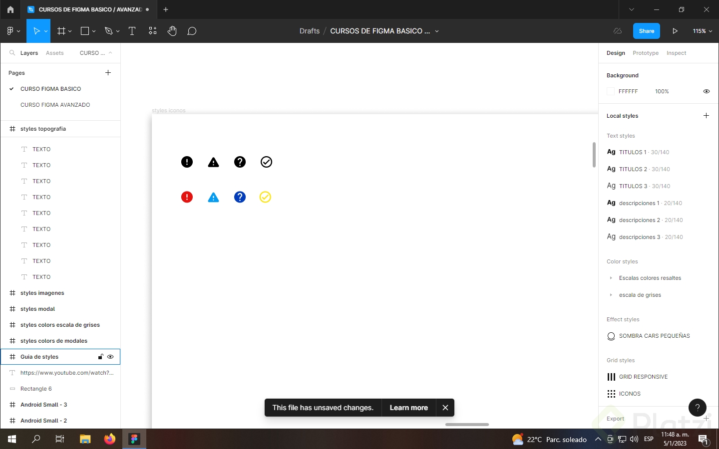This screenshot has height=449, width=719.
Task: Click the Share button
Action: [647, 31]
